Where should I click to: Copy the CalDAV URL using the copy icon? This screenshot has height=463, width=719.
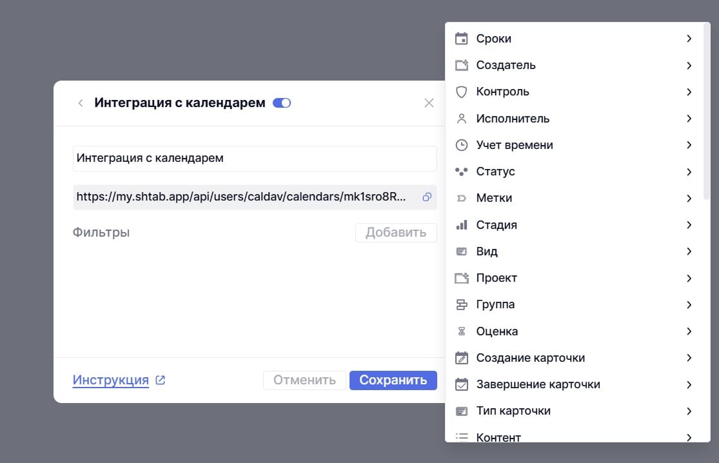click(x=426, y=197)
